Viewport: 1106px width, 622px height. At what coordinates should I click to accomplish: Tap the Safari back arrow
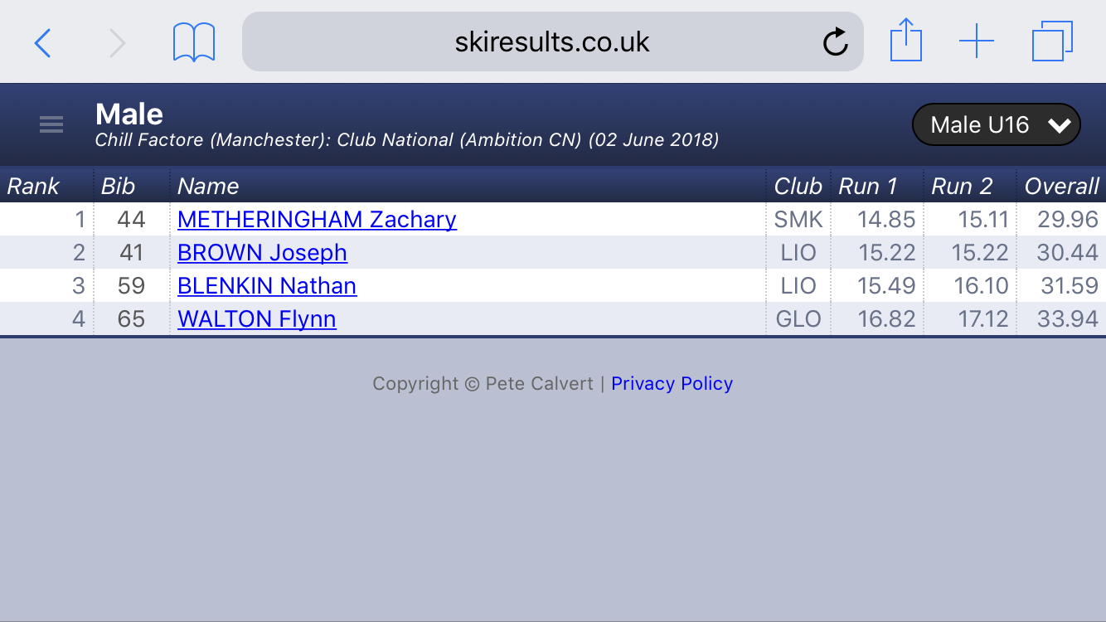(43, 42)
